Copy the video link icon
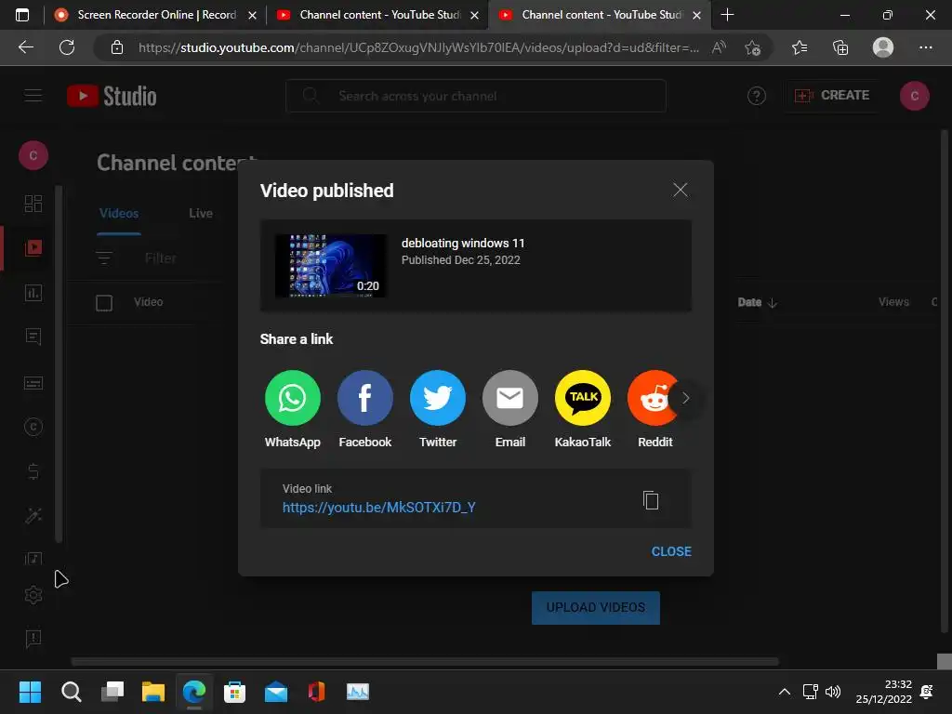952x714 pixels. tap(651, 500)
